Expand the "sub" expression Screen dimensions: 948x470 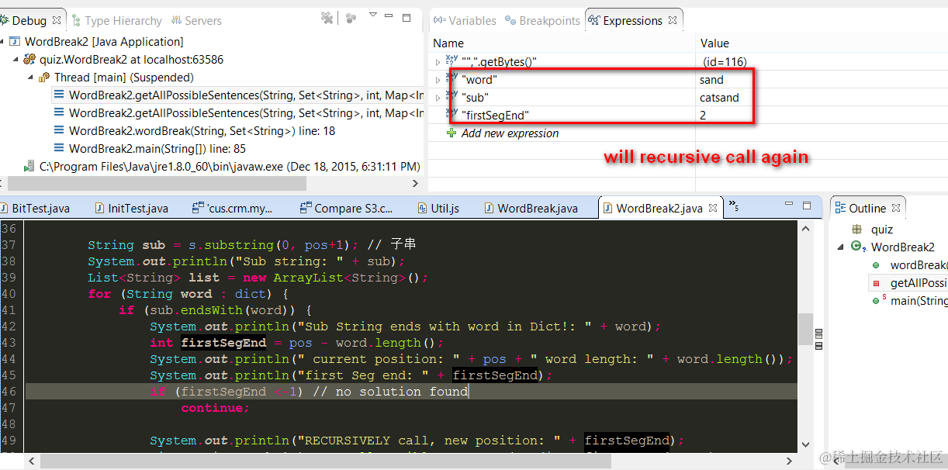[437, 98]
